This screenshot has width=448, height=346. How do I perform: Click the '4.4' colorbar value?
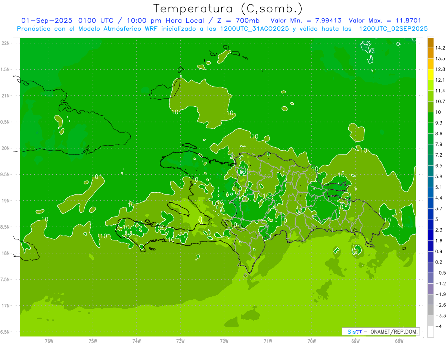[x=439, y=198]
